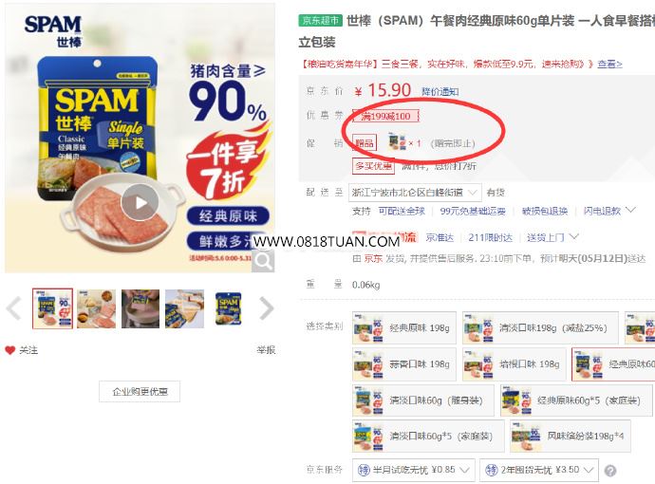Screen dimensions: 655x484
Task: Open the third product thumbnail with hands
Action: click(x=140, y=308)
